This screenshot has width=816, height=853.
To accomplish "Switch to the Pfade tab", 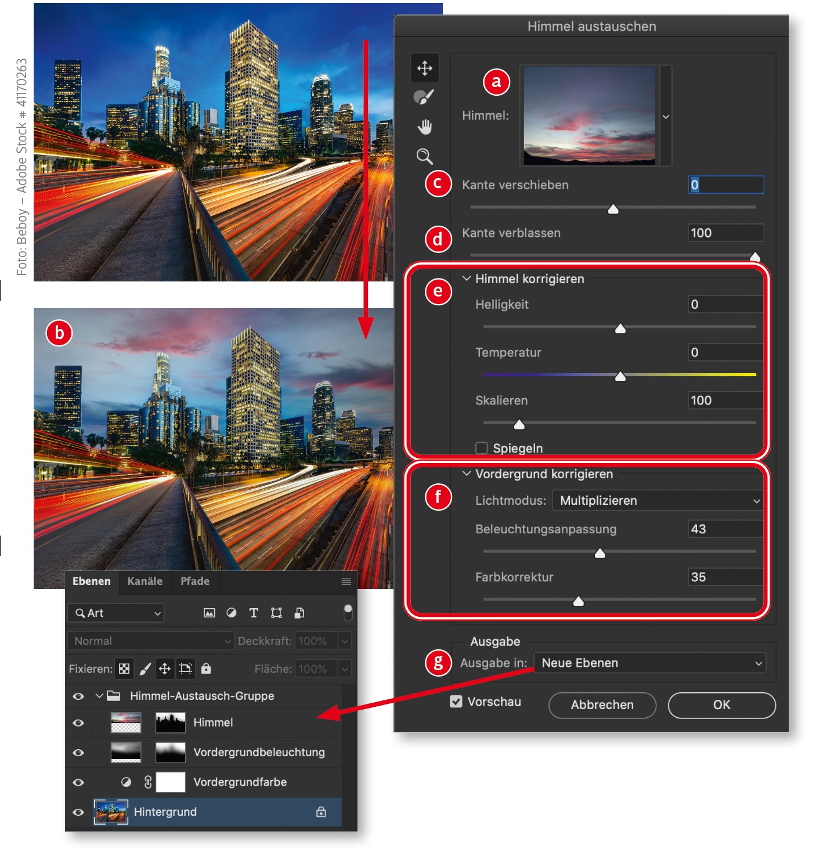I will tap(194, 581).
